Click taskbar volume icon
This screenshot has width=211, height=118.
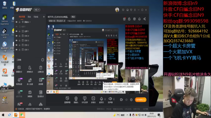pyautogui.click(x=142, y=115)
